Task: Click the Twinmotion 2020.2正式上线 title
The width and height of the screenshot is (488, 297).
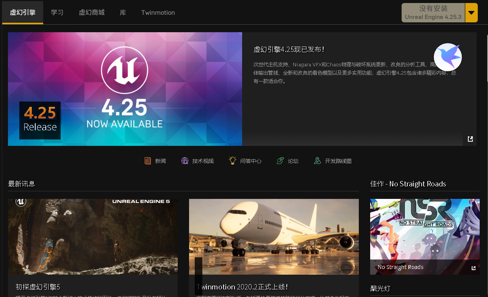Action: click(242, 287)
